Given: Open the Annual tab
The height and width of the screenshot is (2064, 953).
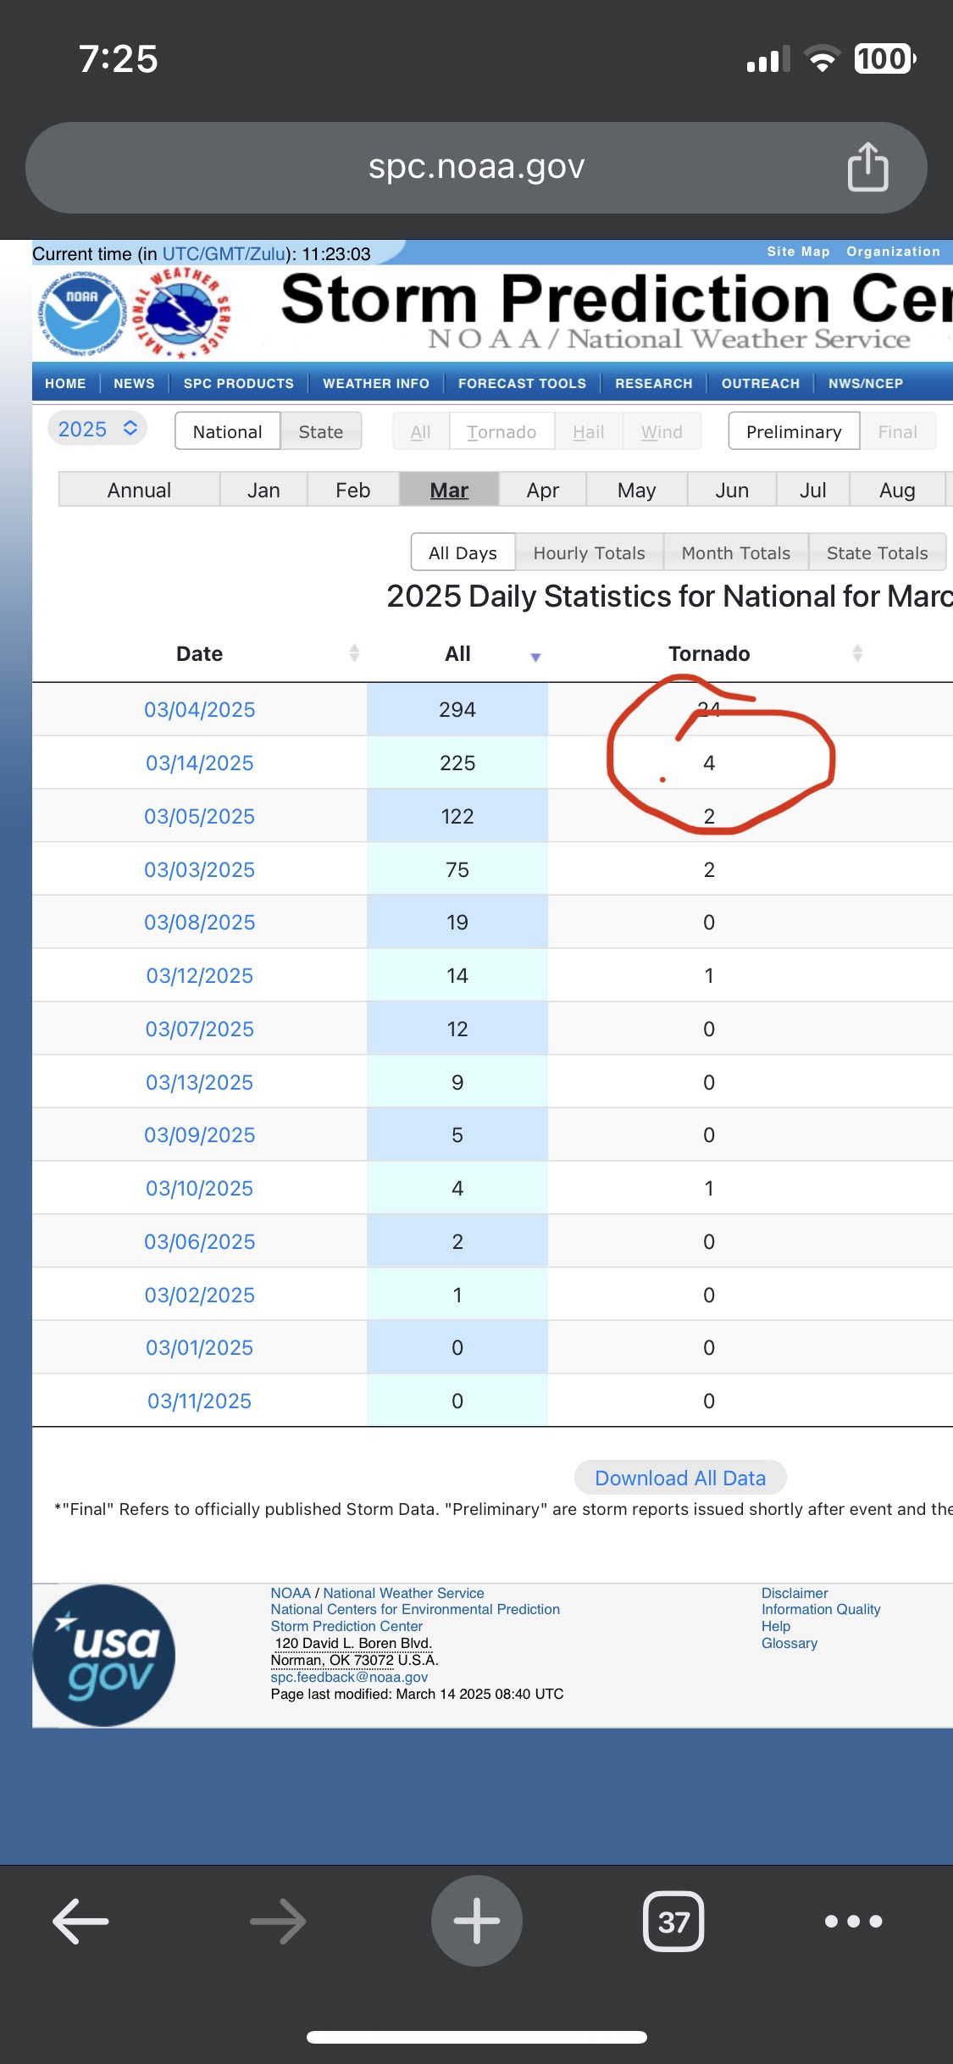Looking at the screenshot, I should pos(139,490).
